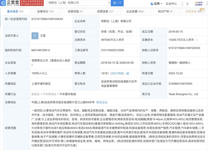
Task: Click the 所属地区 value 上海市浦东新区
Action: click(x=41, y=84)
